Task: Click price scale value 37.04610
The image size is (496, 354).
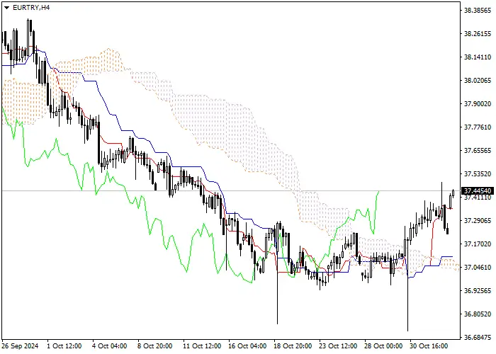Action: pyautogui.click(x=478, y=267)
